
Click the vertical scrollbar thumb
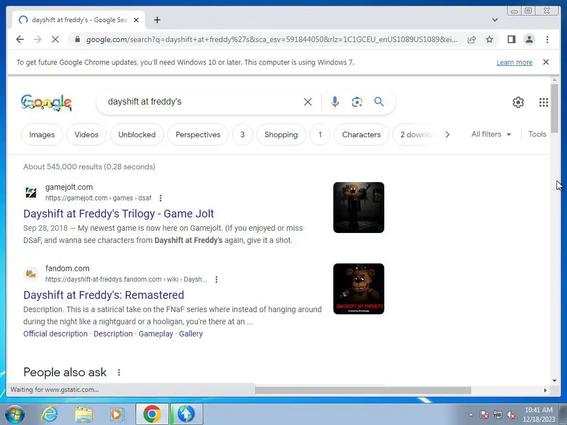(x=554, y=108)
